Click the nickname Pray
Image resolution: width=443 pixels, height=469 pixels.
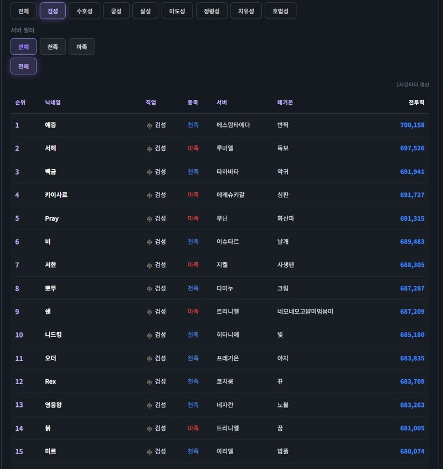click(51, 218)
